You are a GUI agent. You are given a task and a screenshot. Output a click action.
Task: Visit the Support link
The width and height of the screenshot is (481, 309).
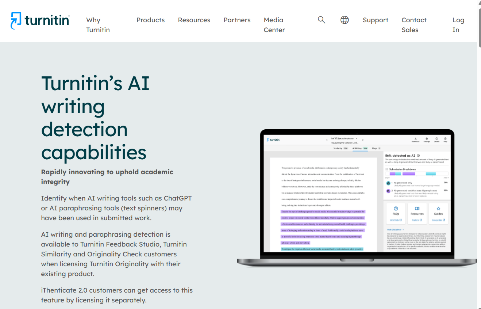click(x=376, y=20)
